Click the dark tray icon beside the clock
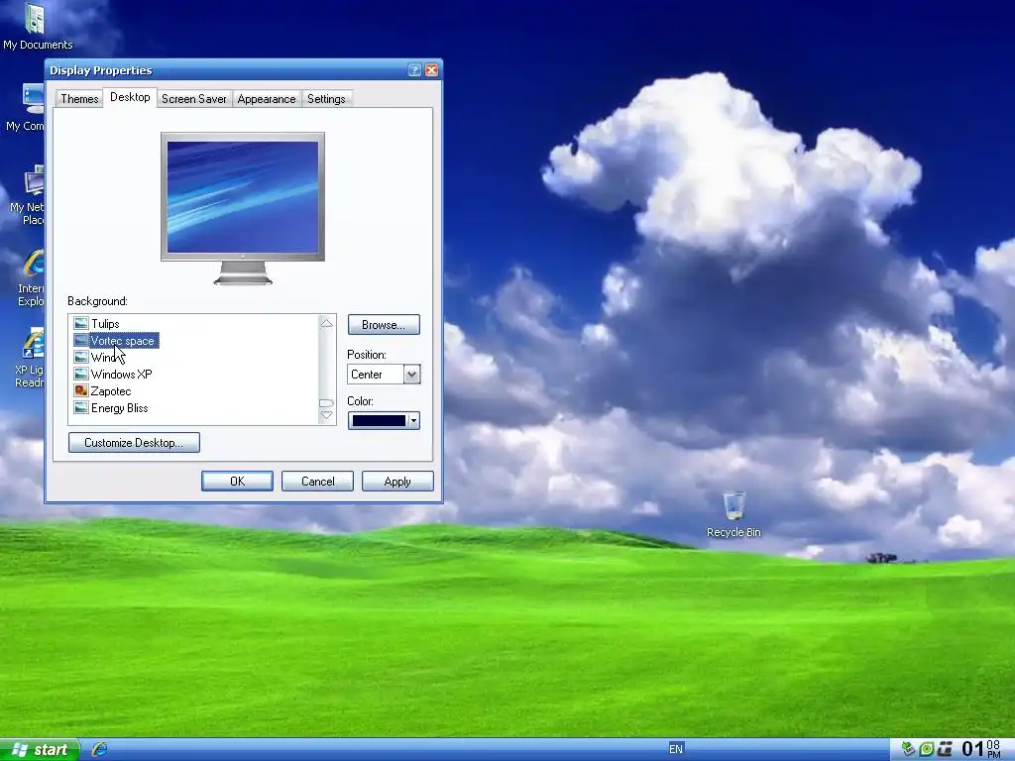 945,749
